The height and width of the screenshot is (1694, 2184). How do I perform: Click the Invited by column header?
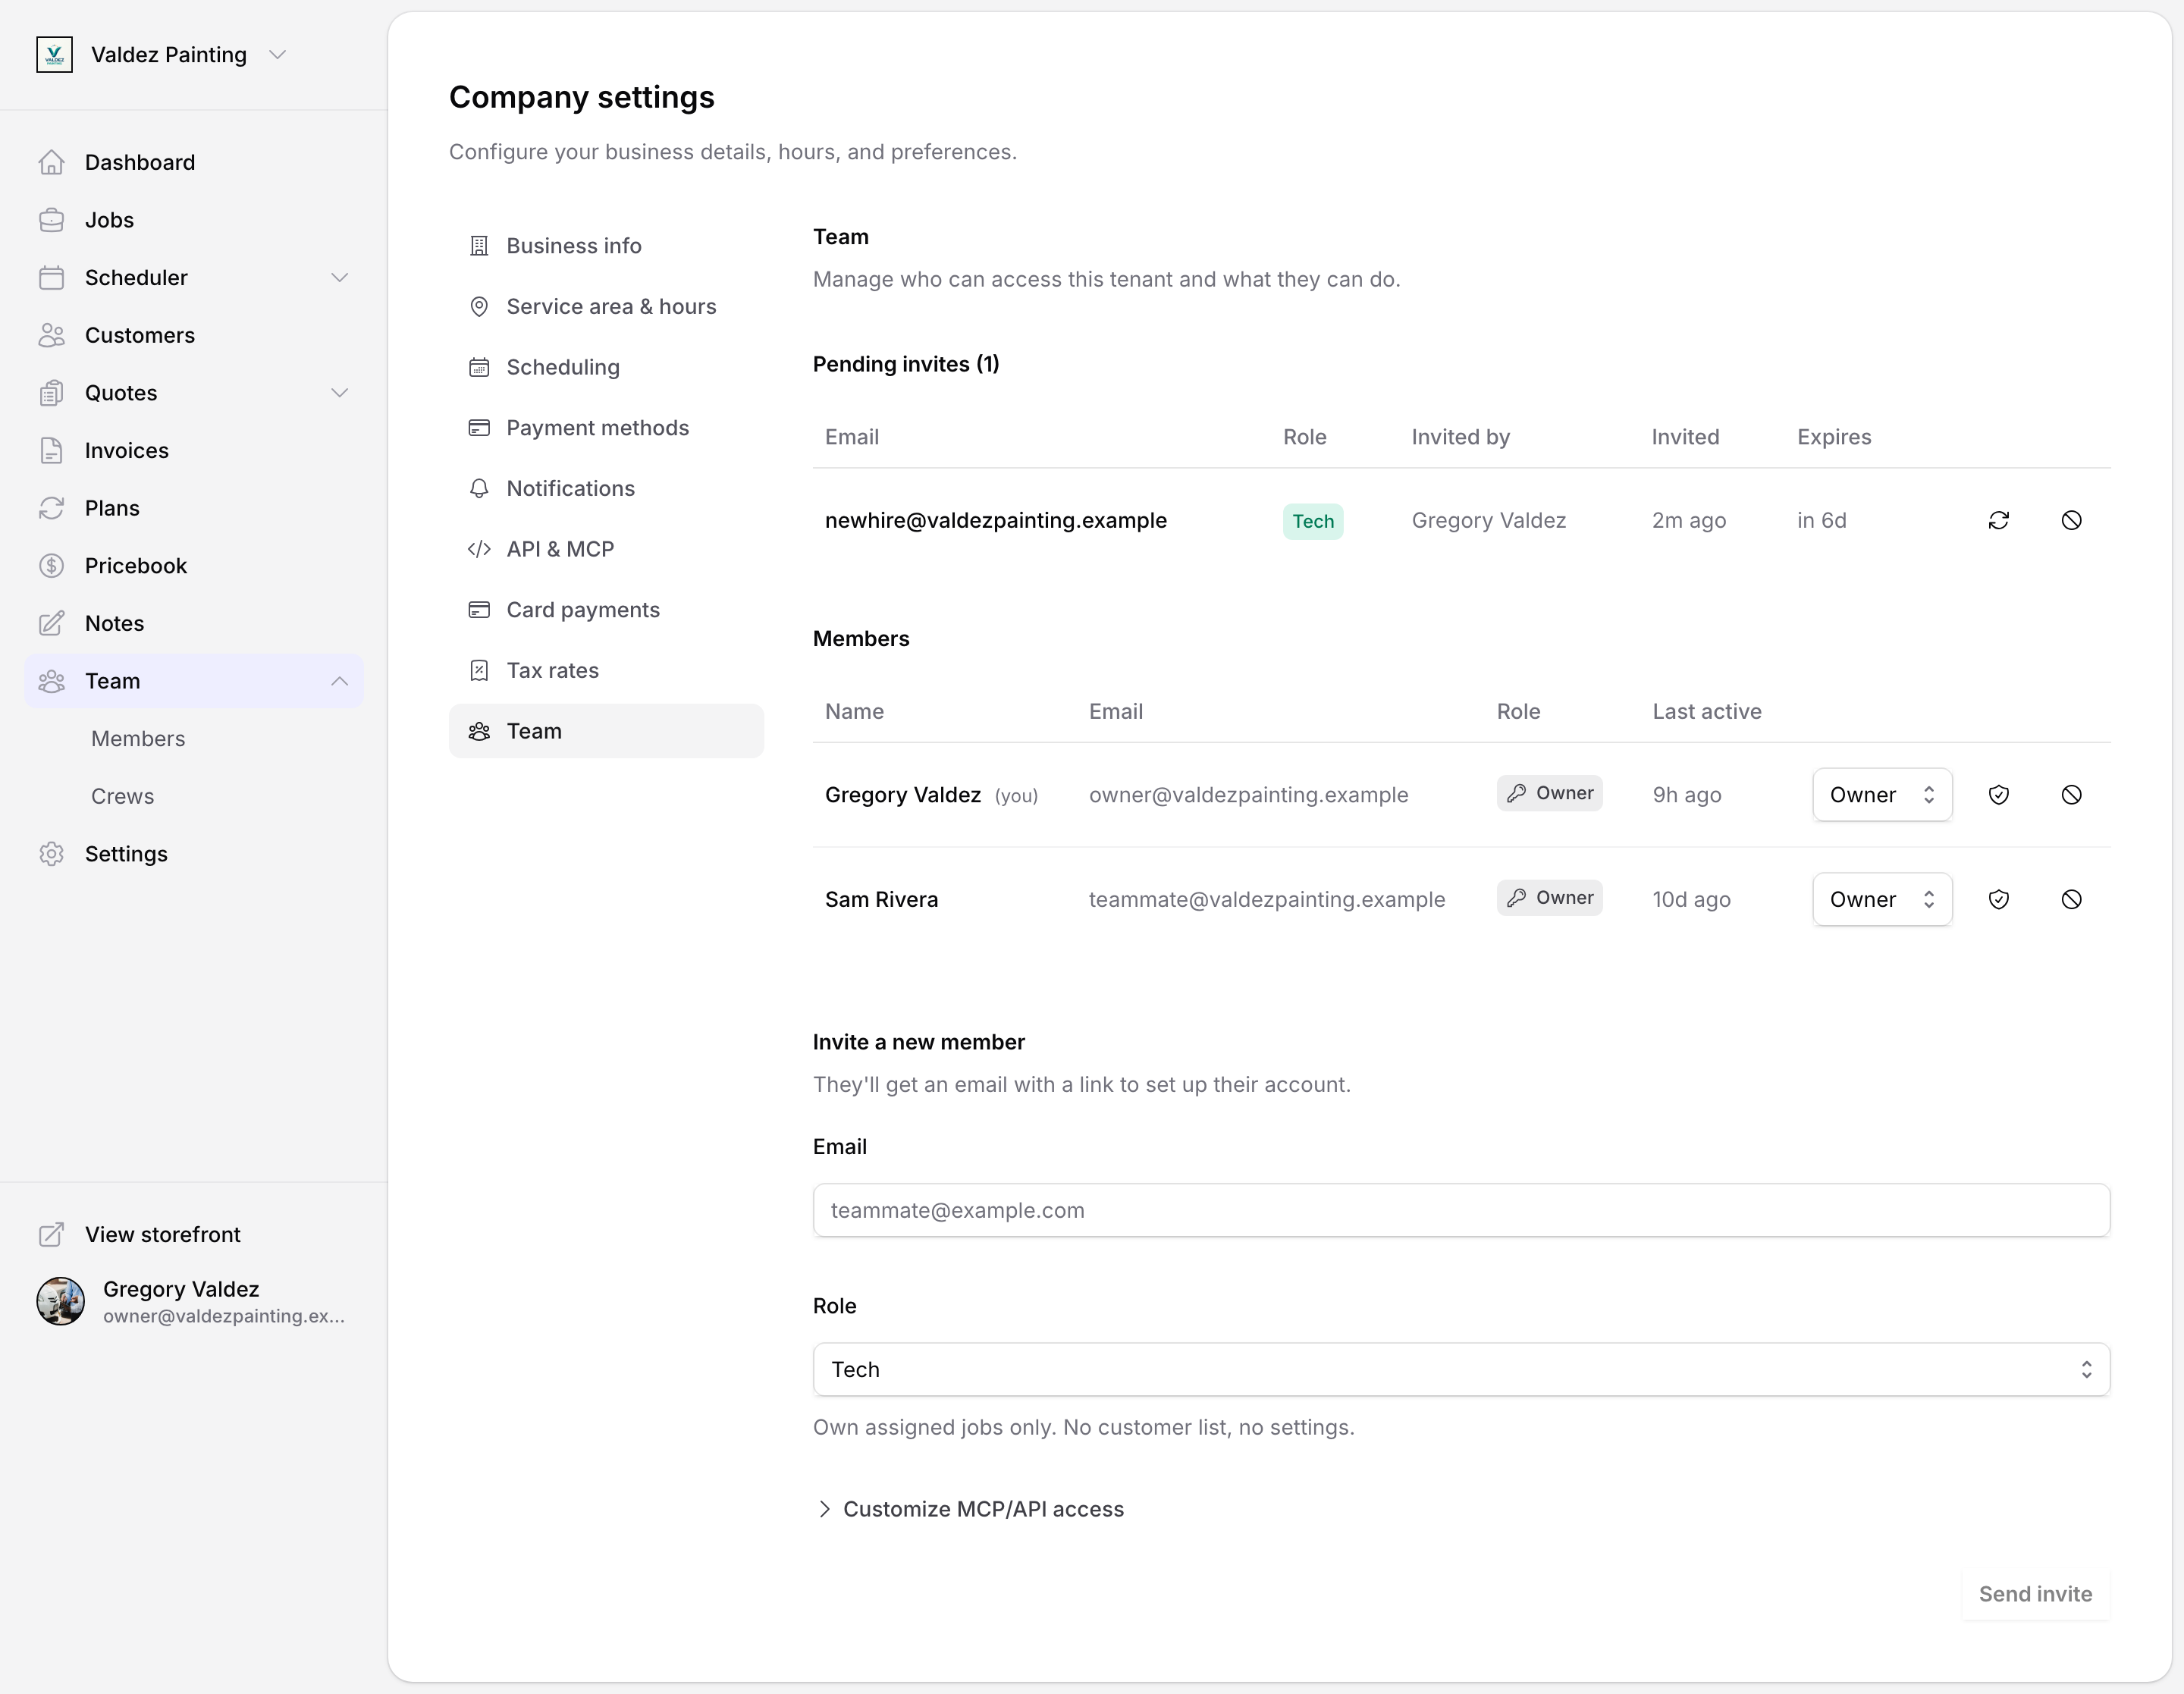pos(1460,437)
